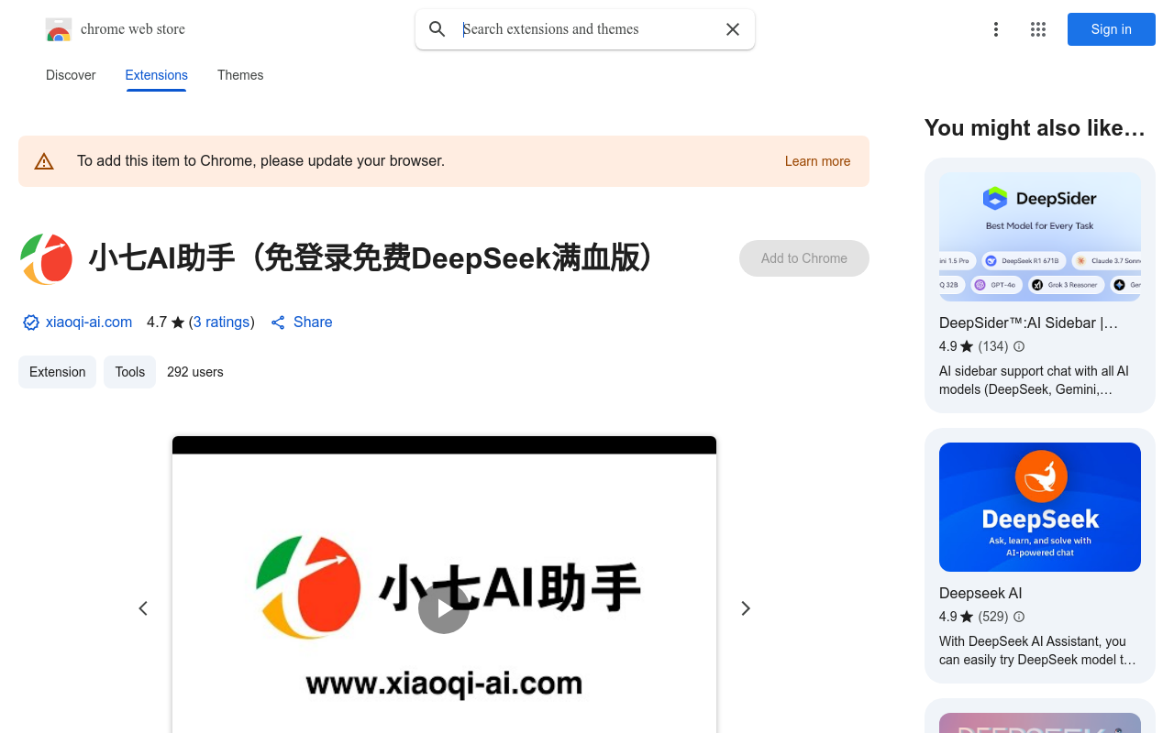Click the Sign in button
This screenshot has width=1174, height=733.
pos(1112,29)
